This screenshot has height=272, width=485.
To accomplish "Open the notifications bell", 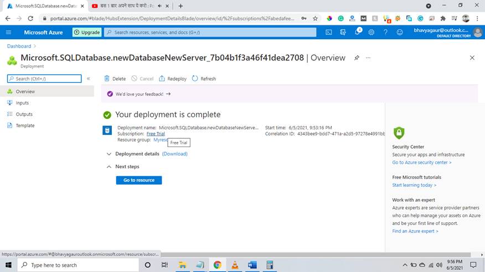I will 357,32.
